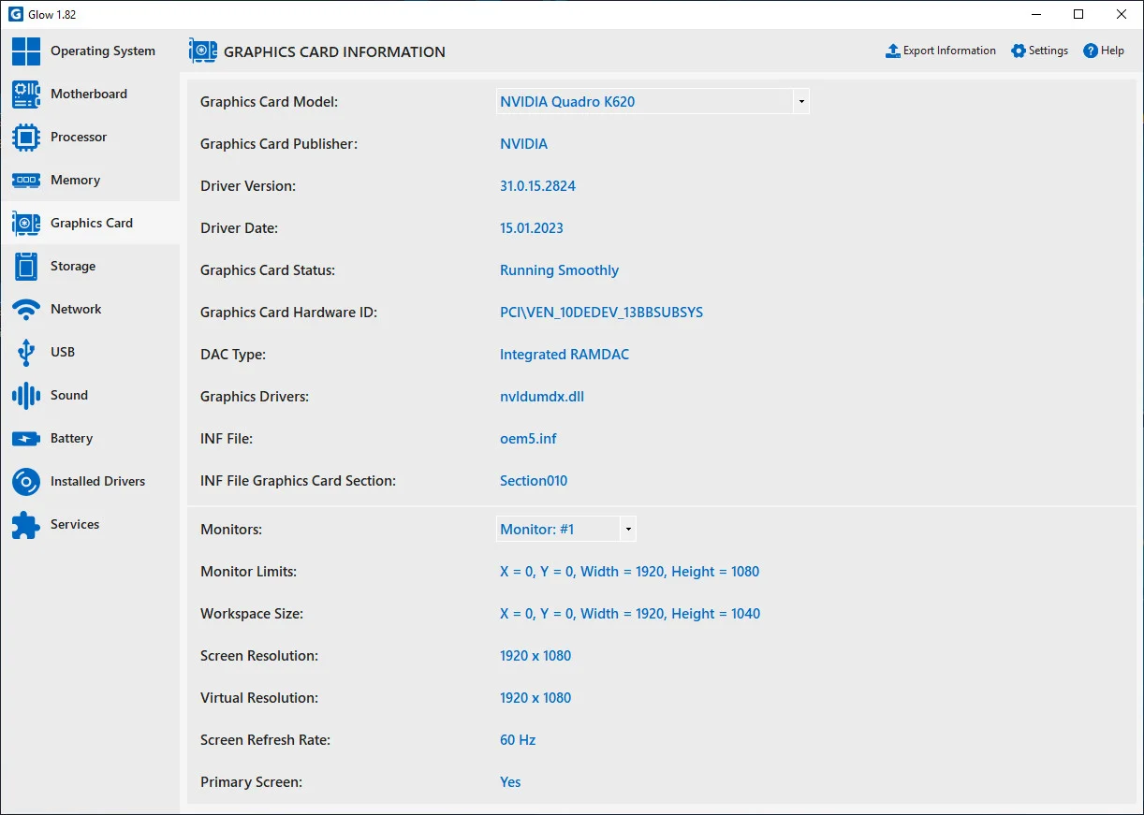Select the Storage menu item
Screen dimensions: 1144x815
point(90,267)
